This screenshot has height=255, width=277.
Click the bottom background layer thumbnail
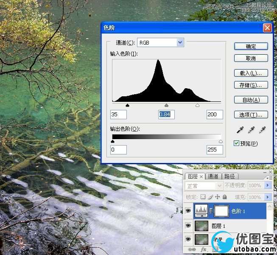201,239
